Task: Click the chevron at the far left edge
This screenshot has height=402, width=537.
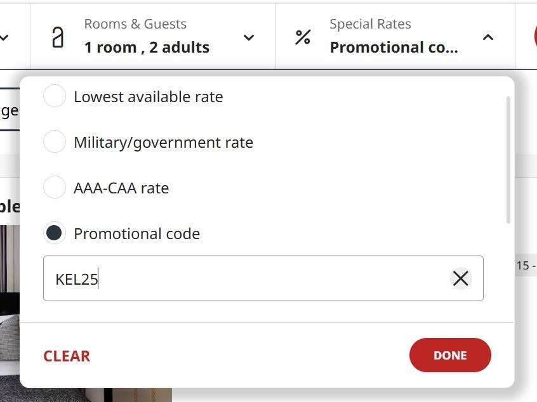Action: tap(4, 37)
